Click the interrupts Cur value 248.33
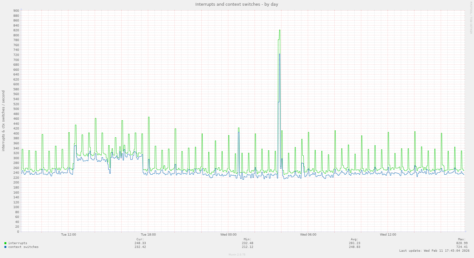The image size is (474, 258). [140, 243]
